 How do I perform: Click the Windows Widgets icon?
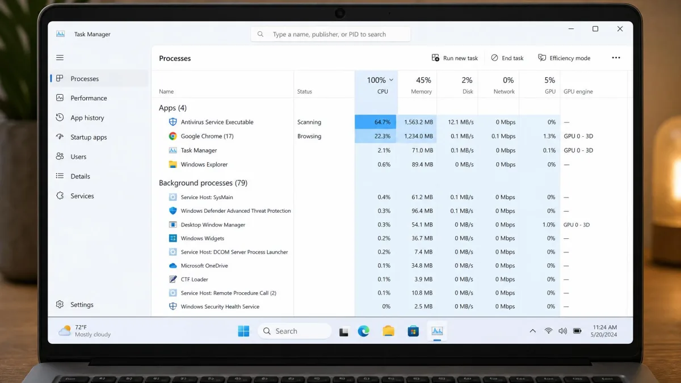coord(173,238)
